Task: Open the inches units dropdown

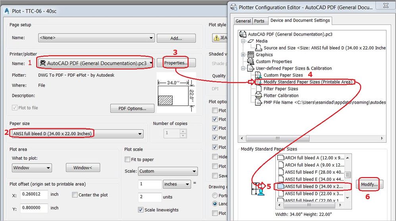Action: coord(177,184)
